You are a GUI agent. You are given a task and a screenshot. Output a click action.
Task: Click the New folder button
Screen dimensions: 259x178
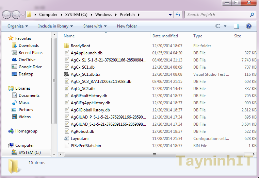[127, 26]
